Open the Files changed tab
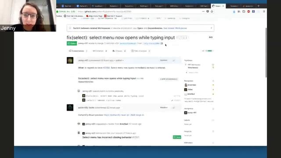The image size is (281, 158). click(x=140, y=51)
